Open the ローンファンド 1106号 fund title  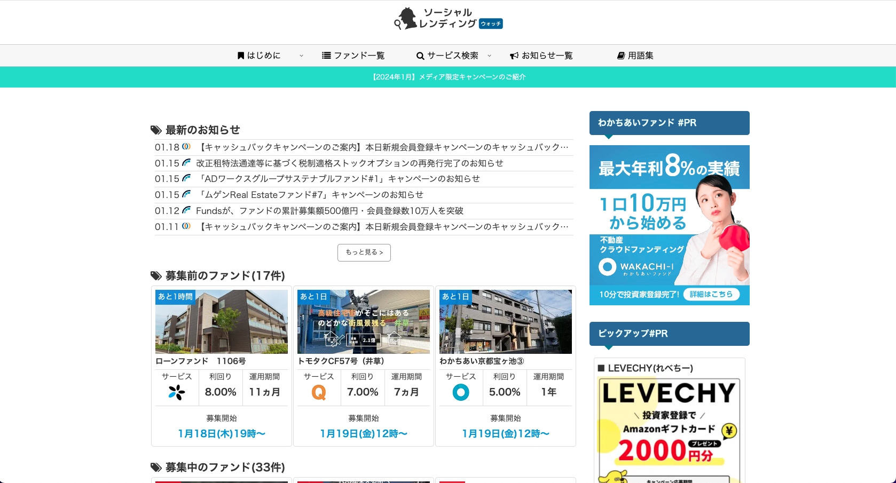coord(201,361)
